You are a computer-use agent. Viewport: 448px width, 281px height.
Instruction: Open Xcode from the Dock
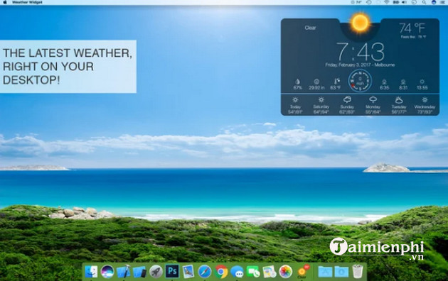(124, 272)
